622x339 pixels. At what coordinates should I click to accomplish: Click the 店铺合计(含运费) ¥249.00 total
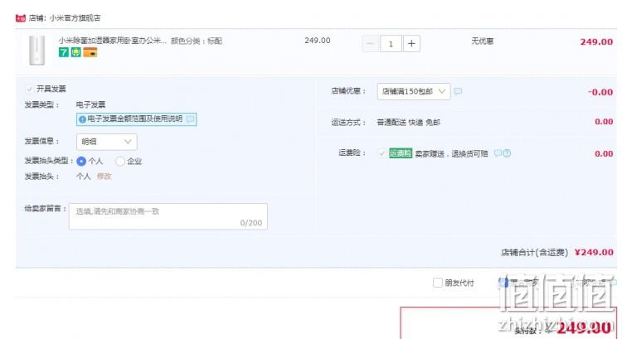click(x=557, y=253)
